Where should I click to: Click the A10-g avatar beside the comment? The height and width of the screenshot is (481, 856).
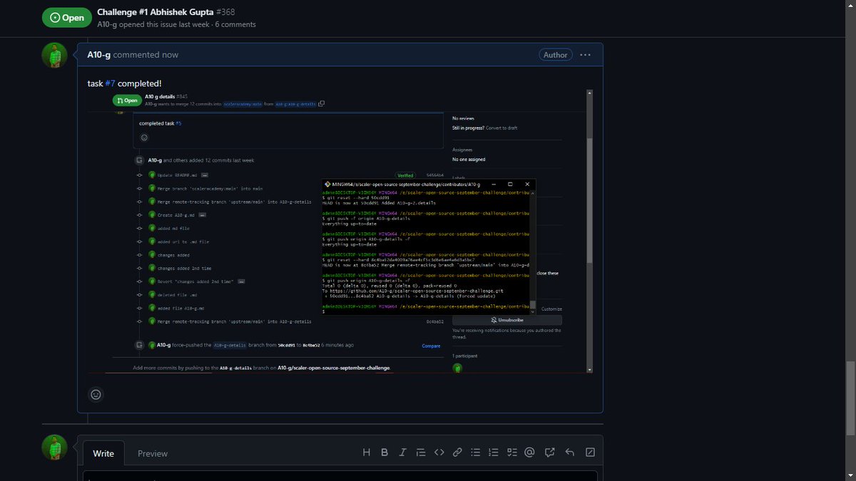point(55,56)
